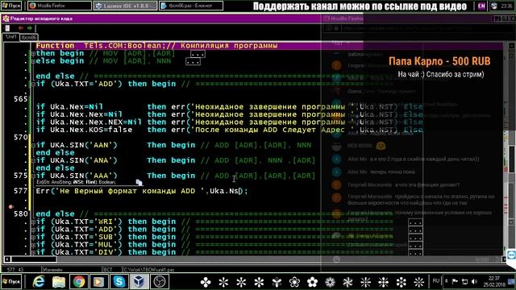Collapse the 'then begin // MOV [ADR],[ADR]' fold marker
This screenshot has width=516, height=290.
[x=33, y=54]
